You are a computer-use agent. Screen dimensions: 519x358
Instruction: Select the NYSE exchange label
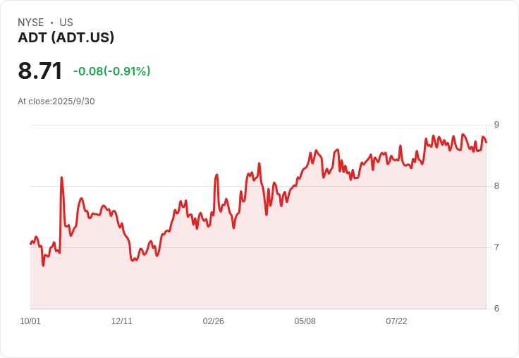[x=31, y=23]
